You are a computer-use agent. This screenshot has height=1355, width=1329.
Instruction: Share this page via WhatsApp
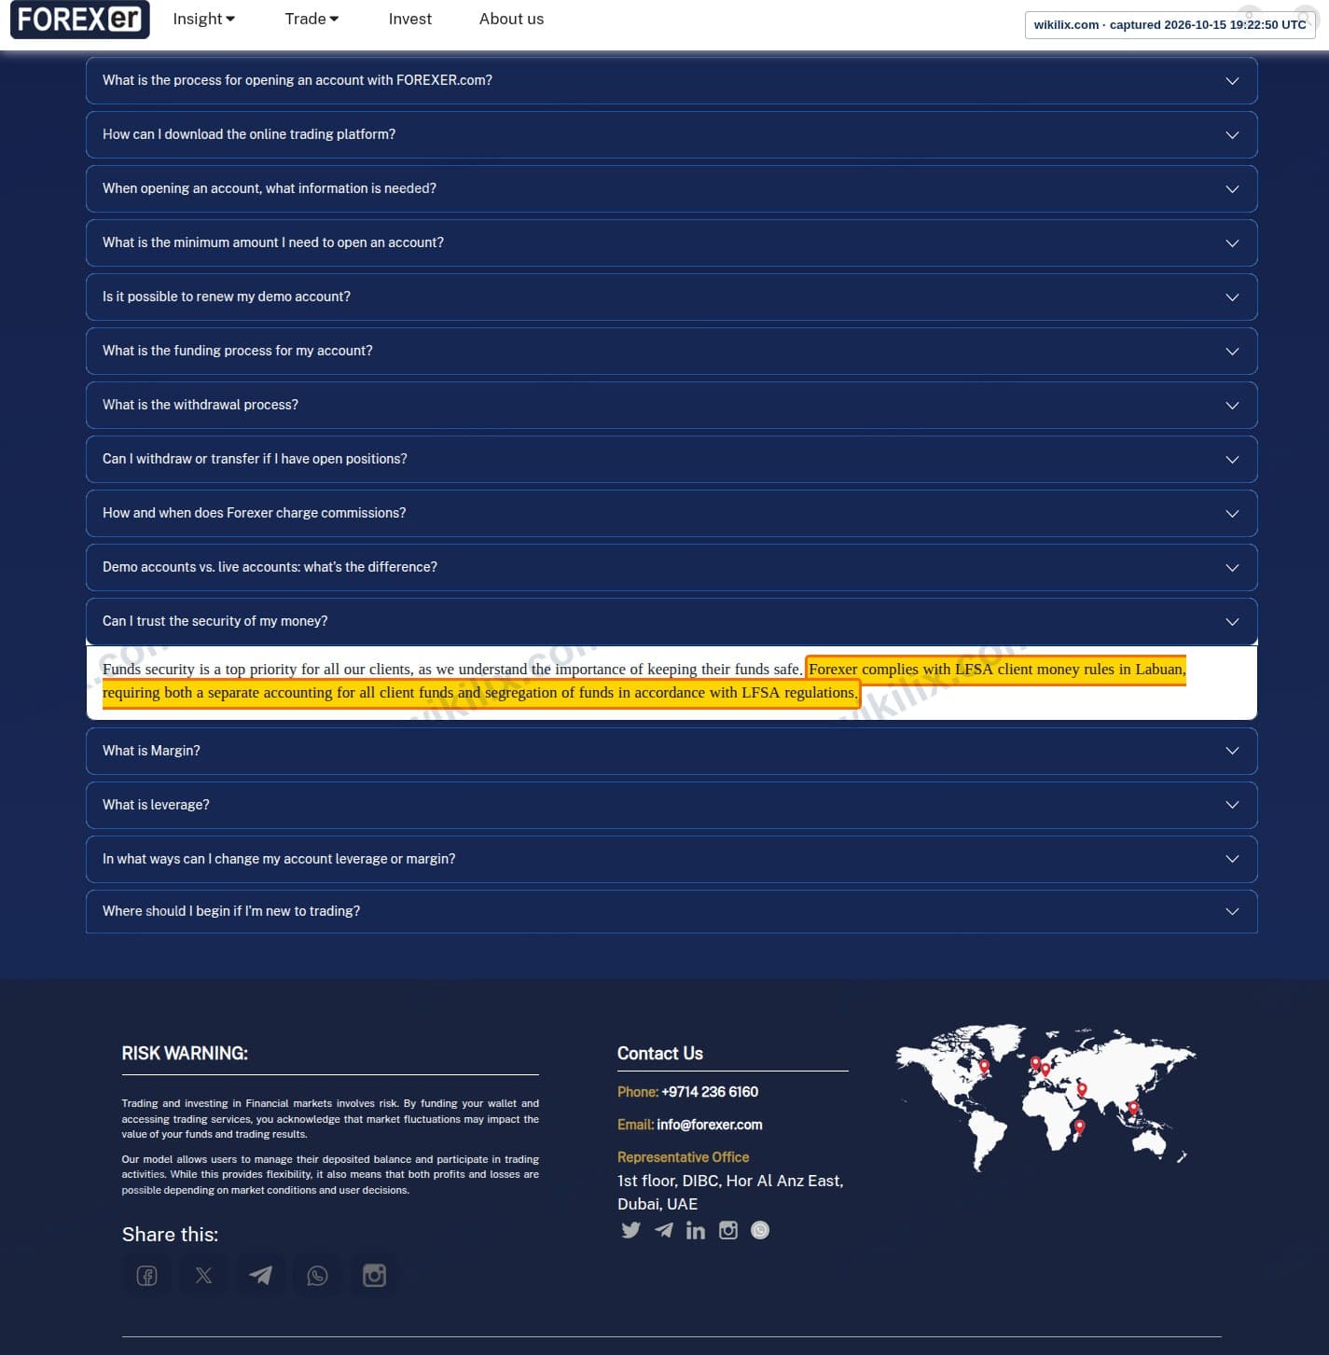click(317, 1276)
